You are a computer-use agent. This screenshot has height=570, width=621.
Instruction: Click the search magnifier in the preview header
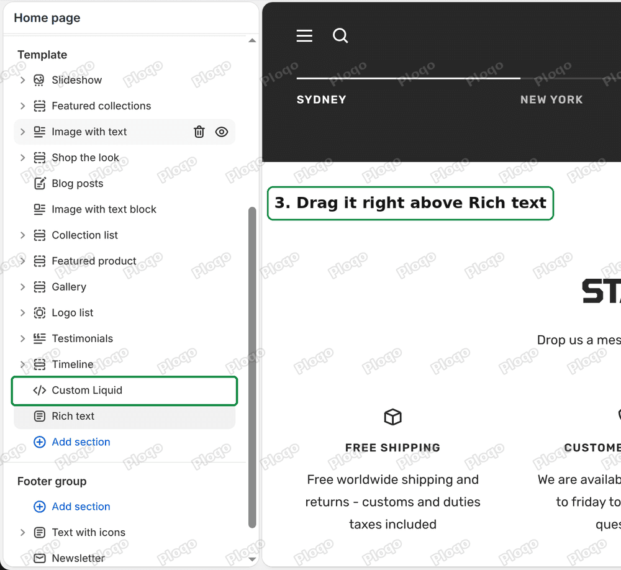pos(340,35)
